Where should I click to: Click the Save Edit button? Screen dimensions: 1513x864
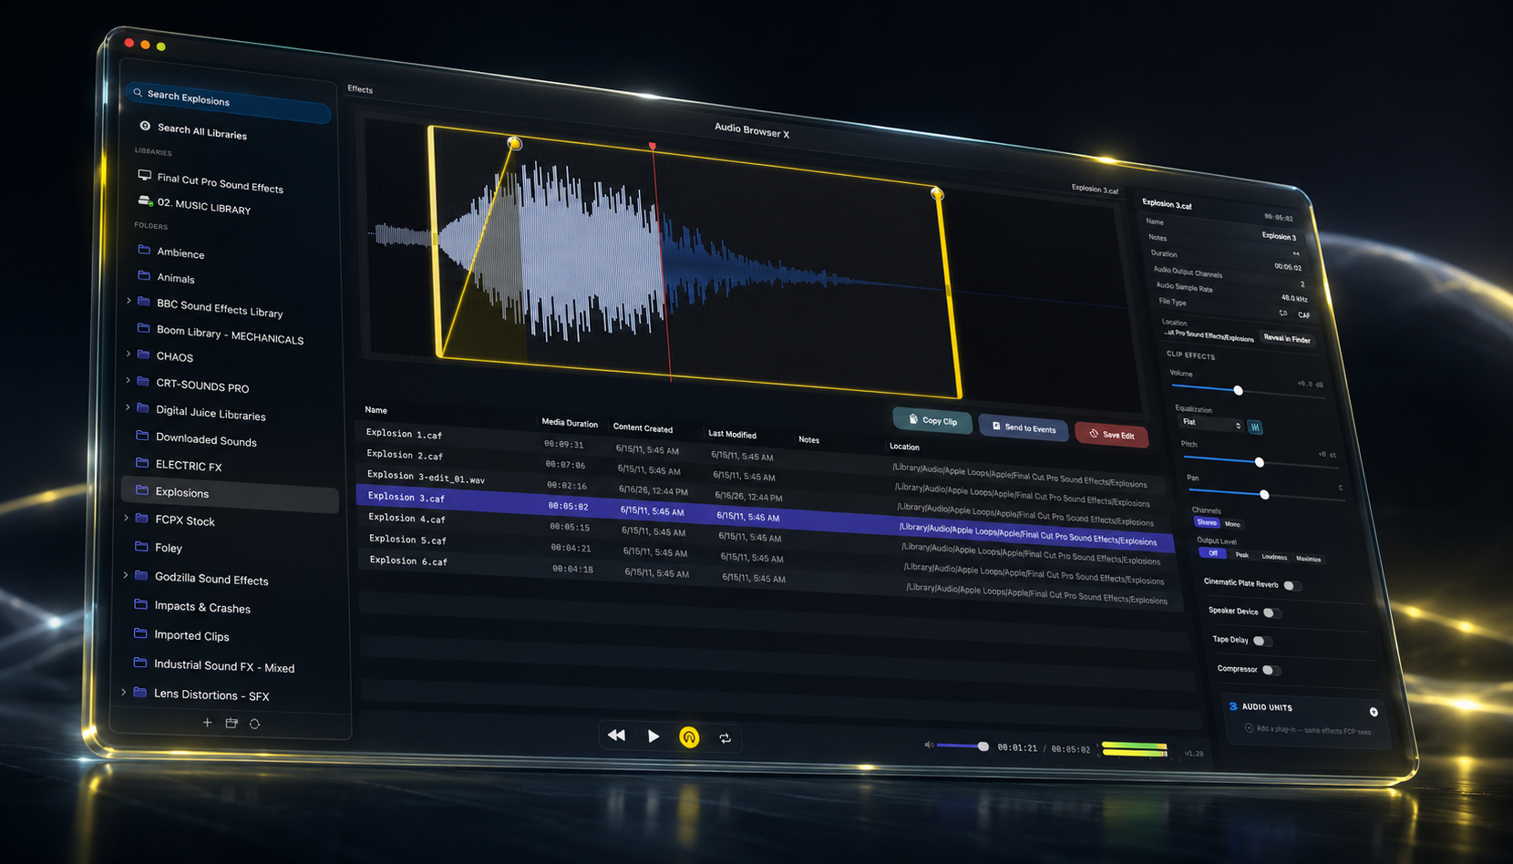pos(1111,435)
